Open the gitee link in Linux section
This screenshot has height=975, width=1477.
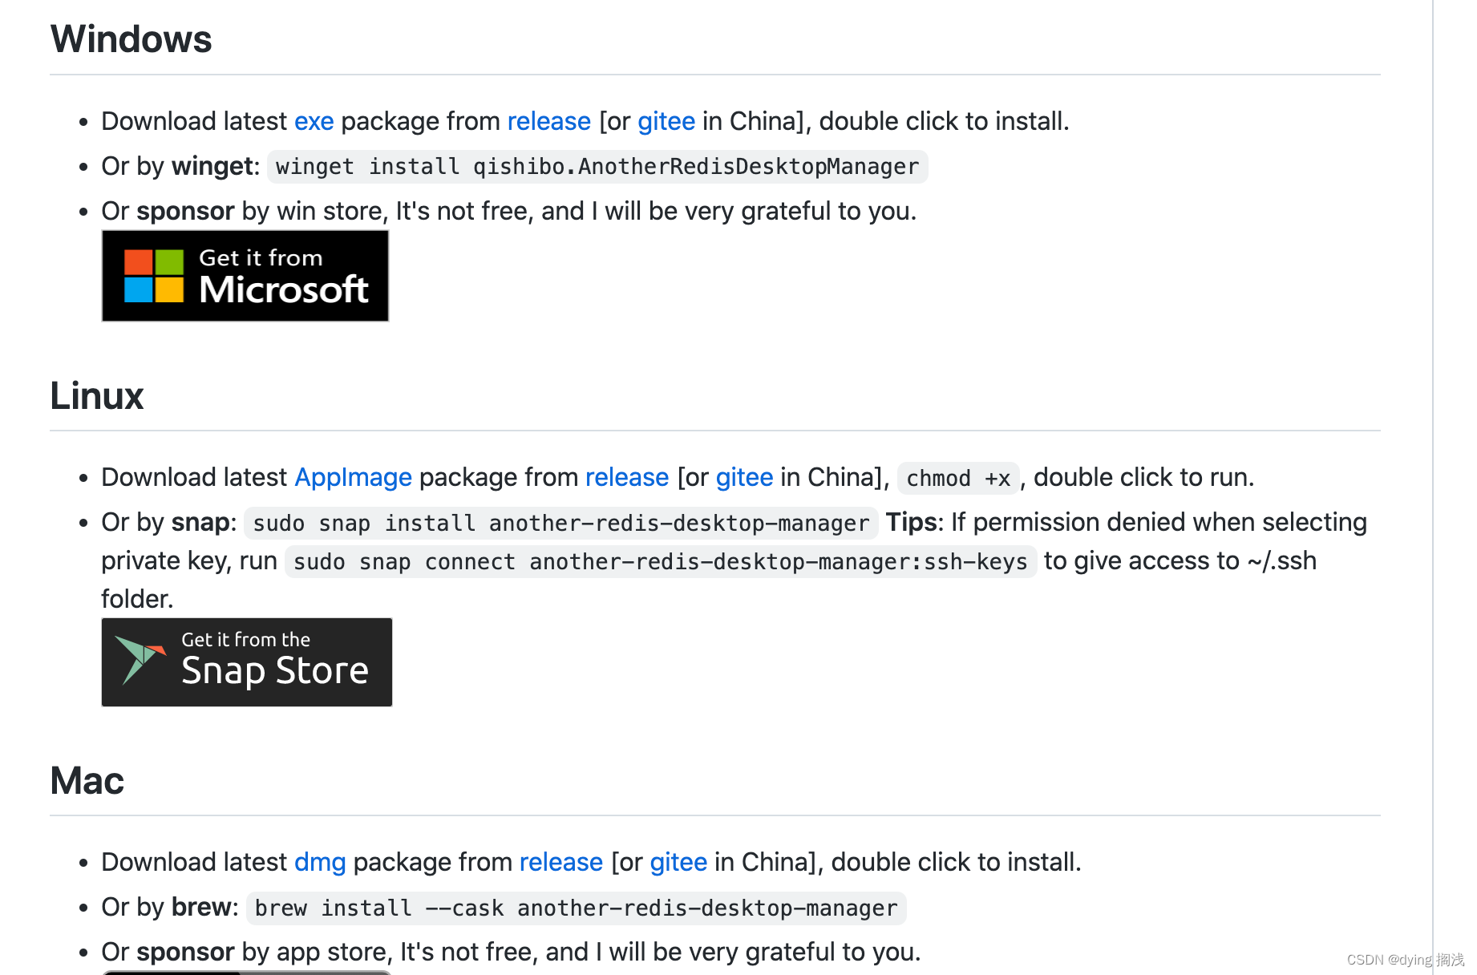point(744,478)
